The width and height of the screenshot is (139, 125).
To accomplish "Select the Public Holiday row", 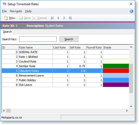I will pos(65,80).
